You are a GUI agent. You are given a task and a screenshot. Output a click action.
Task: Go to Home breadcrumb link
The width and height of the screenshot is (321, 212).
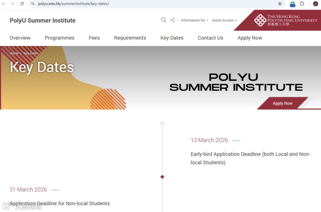14,53
